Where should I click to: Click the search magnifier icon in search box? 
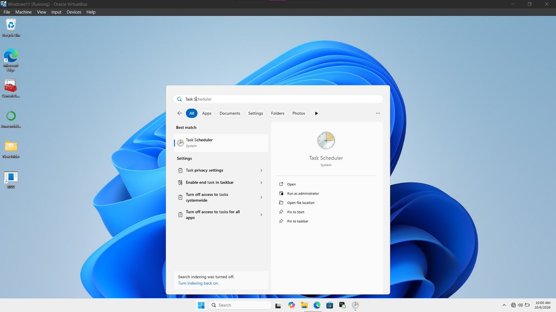[179, 99]
